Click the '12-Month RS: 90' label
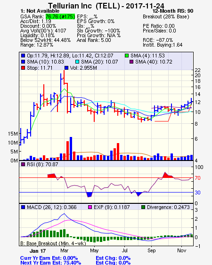Image resolution: width=212 pixels, height=265 pixels. (173, 11)
